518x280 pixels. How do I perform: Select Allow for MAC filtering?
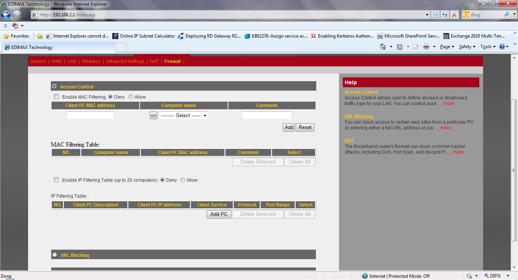pyautogui.click(x=131, y=97)
